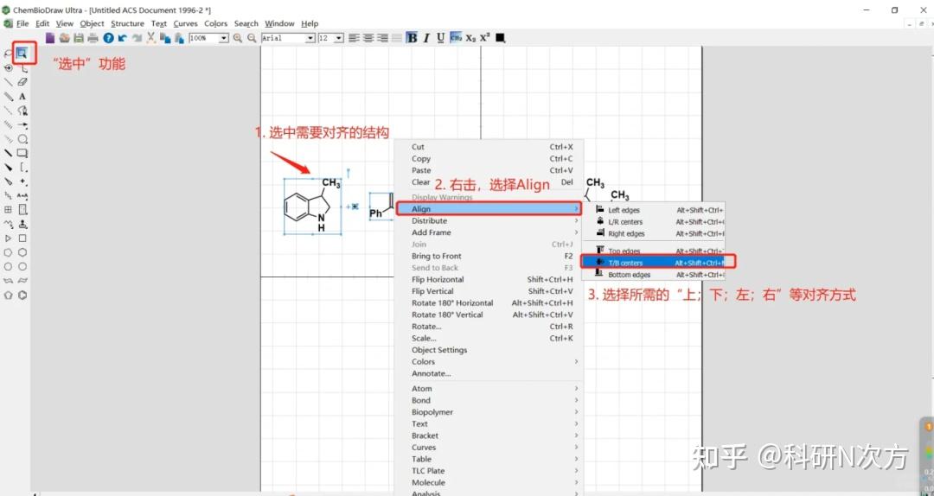Image resolution: width=934 pixels, height=496 pixels.
Task: Choose Flip Horizontal in context menu
Action: pos(489,280)
